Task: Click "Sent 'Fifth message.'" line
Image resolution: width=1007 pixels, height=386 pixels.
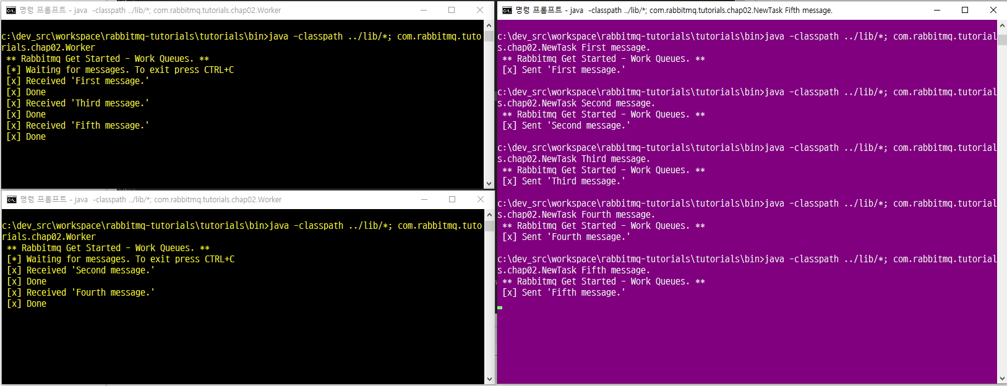Action: pos(563,293)
